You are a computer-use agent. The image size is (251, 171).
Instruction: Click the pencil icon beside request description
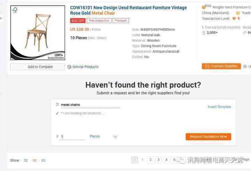pos(57,113)
